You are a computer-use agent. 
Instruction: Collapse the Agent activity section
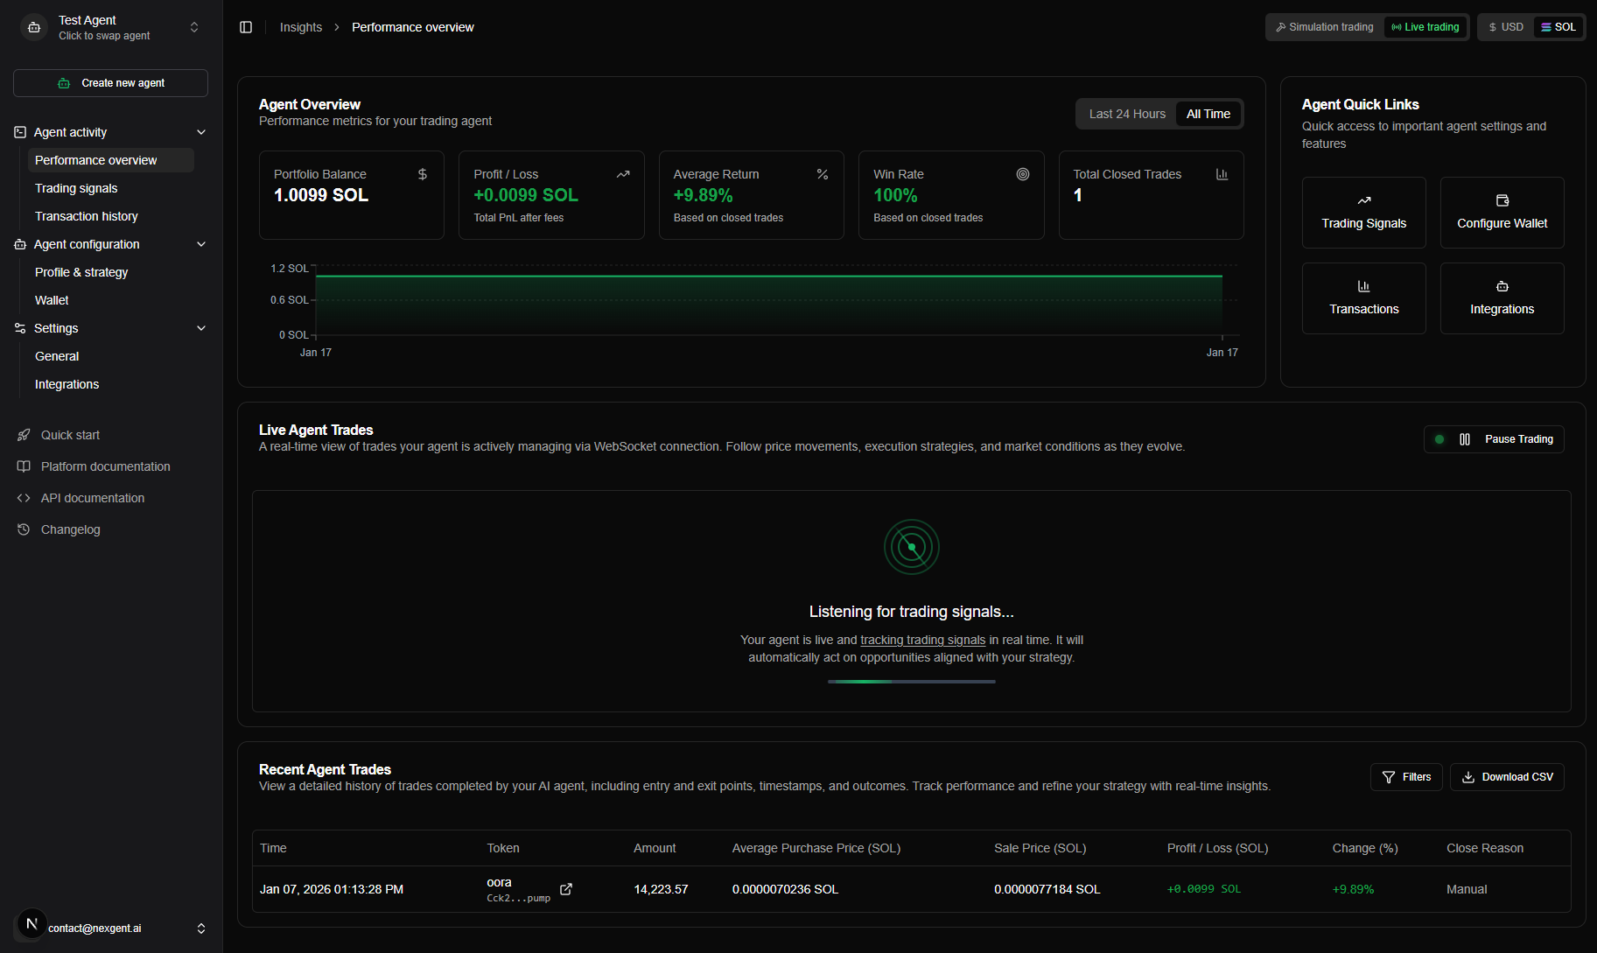point(201,131)
